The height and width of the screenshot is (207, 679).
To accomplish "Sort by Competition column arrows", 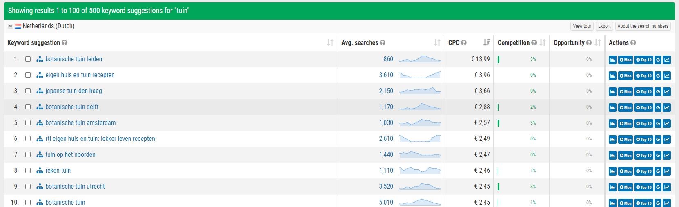I will [543, 42].
